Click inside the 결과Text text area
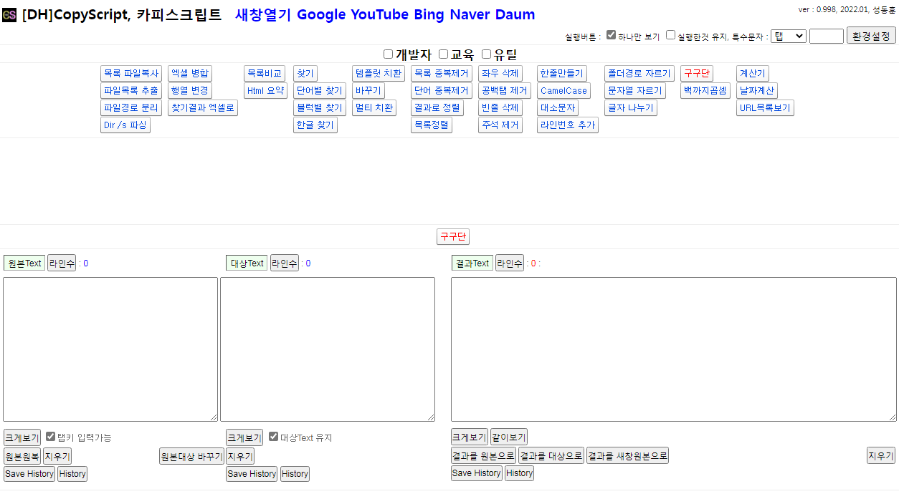 (x=673, y=349)
